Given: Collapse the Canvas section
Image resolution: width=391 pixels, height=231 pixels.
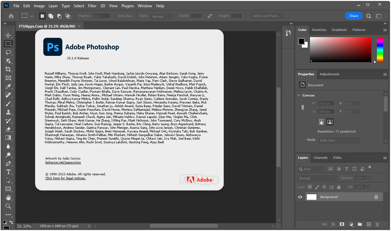Looking at the screenshot, I should [x=299, y=95].
